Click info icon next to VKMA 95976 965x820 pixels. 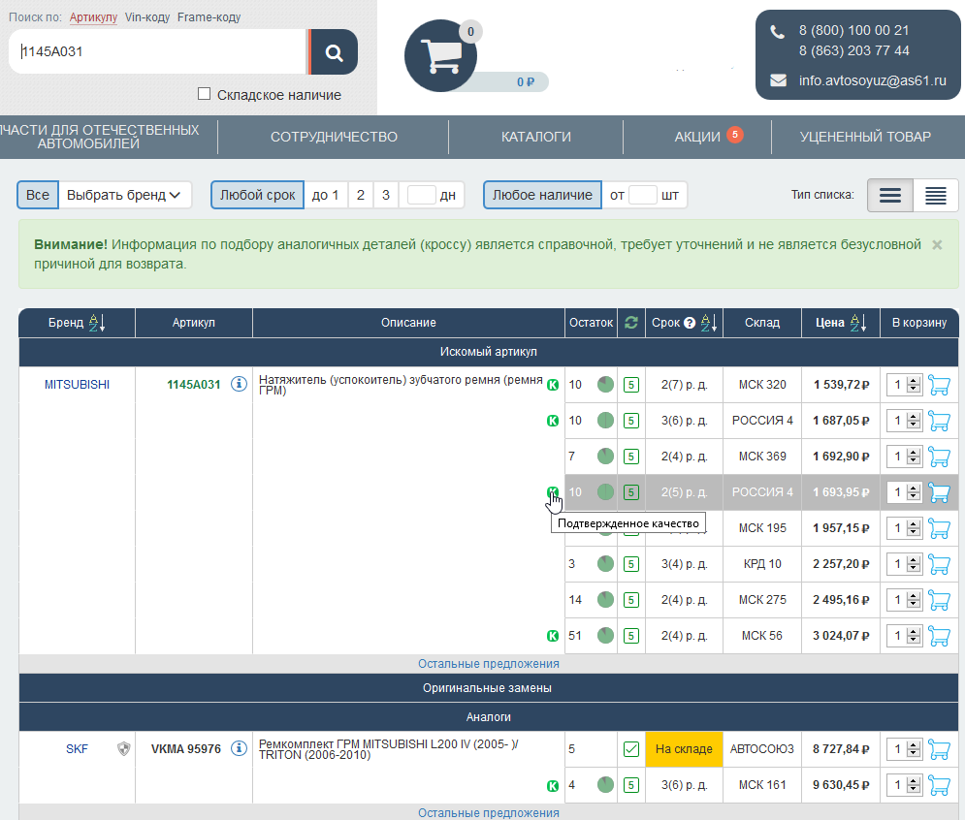(239, 749)
